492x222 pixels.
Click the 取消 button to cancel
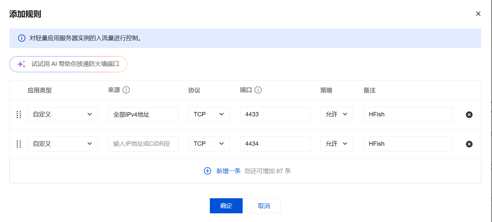[264, 206]
